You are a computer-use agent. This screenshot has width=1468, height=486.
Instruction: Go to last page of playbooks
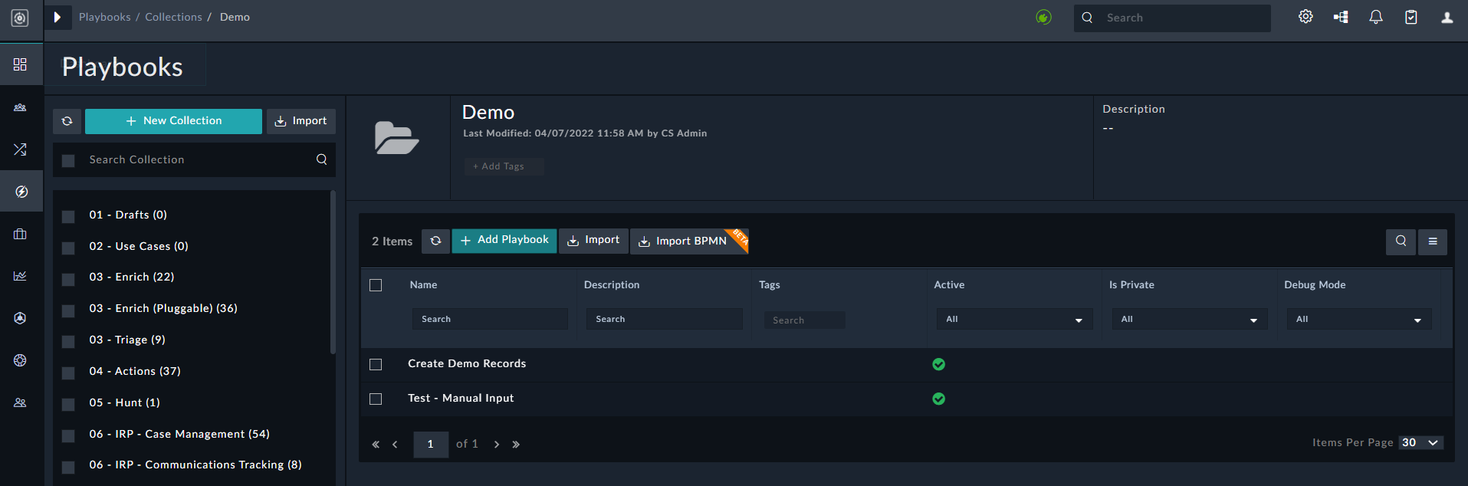(x=516, y=445)
